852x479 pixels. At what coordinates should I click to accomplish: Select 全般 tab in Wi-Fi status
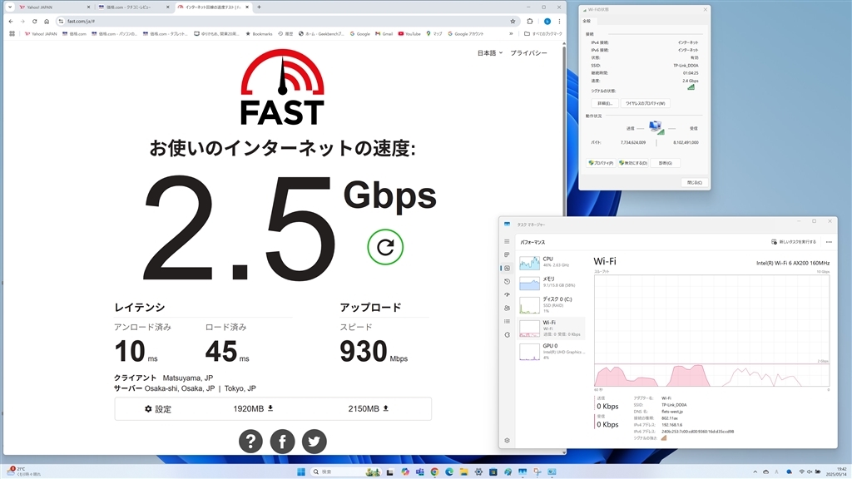587,21
